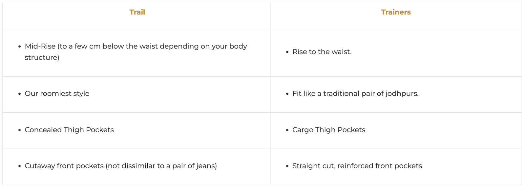
Task: Click the word "structure)" in the Mid-Rise cell
Action: pyautogui.click(x=42, y=58)
